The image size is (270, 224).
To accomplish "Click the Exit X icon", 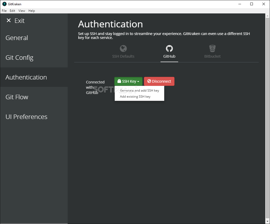I will (x=9, y=21).
